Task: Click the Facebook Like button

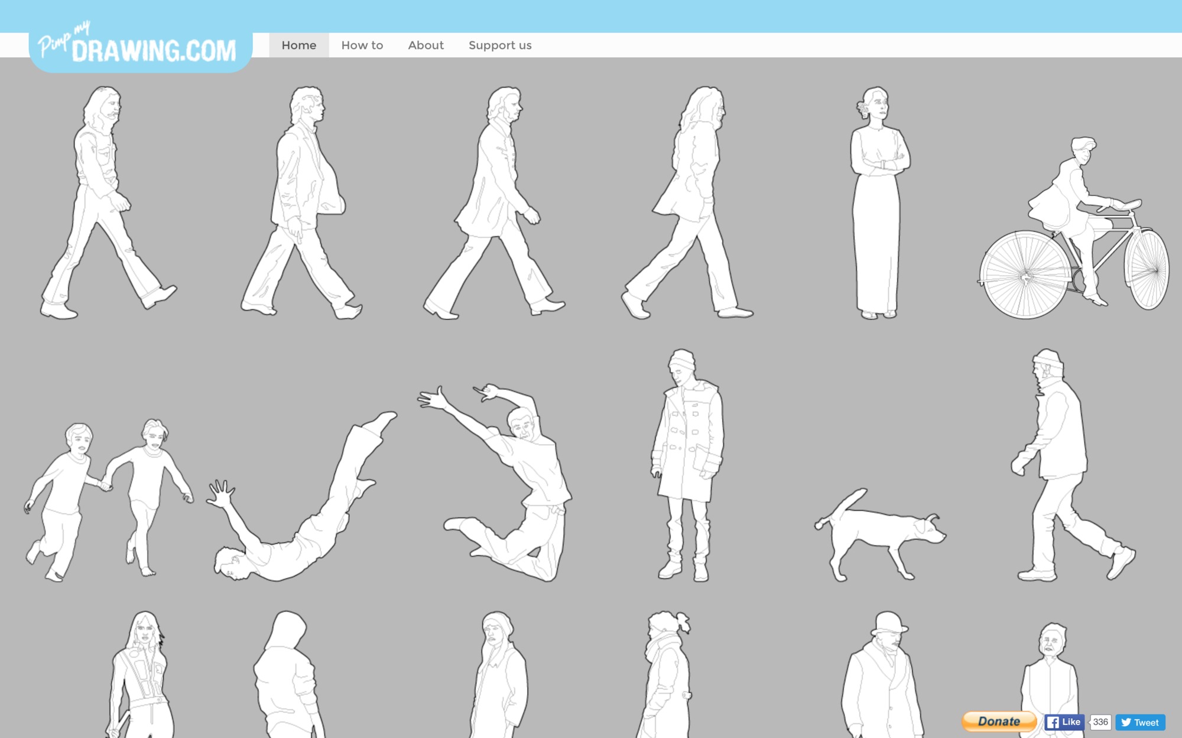Action: pyautogui.click(x=1064, y=722)
